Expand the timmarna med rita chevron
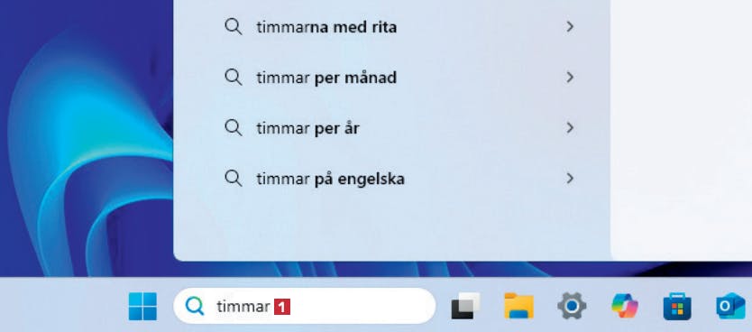The image size is (752, 332). (x=570, y=27)
